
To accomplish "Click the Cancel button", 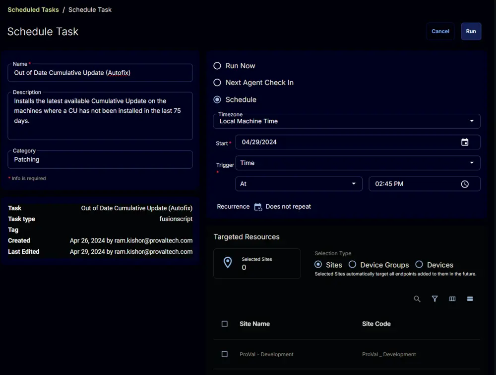I will (440, 31).
